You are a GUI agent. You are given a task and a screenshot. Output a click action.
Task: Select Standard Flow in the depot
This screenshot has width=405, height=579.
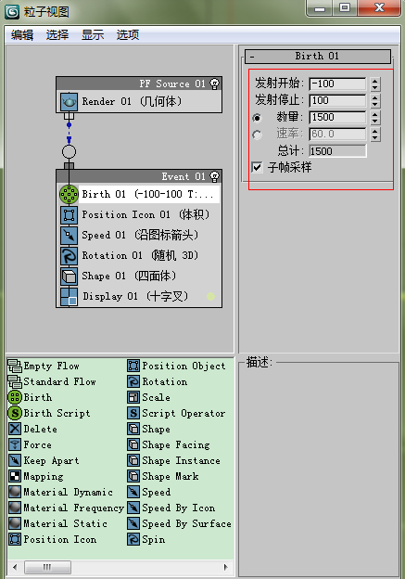[52, 381]
